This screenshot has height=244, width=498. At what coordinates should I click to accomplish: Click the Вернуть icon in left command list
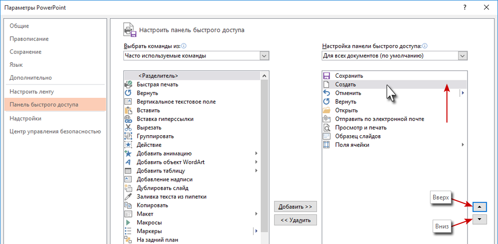tap(128, 93)
